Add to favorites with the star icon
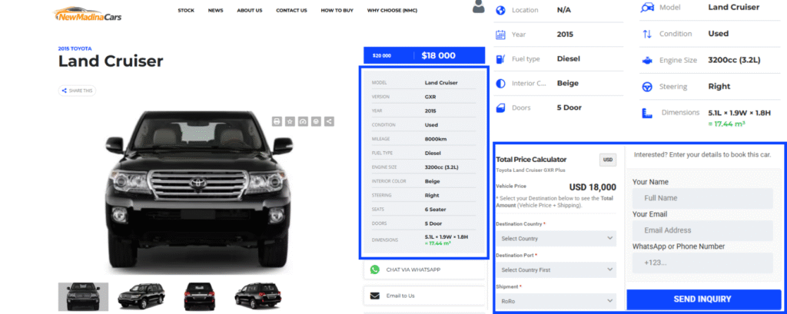This screenshot has height=314, width=787. (x=290, y=121)
